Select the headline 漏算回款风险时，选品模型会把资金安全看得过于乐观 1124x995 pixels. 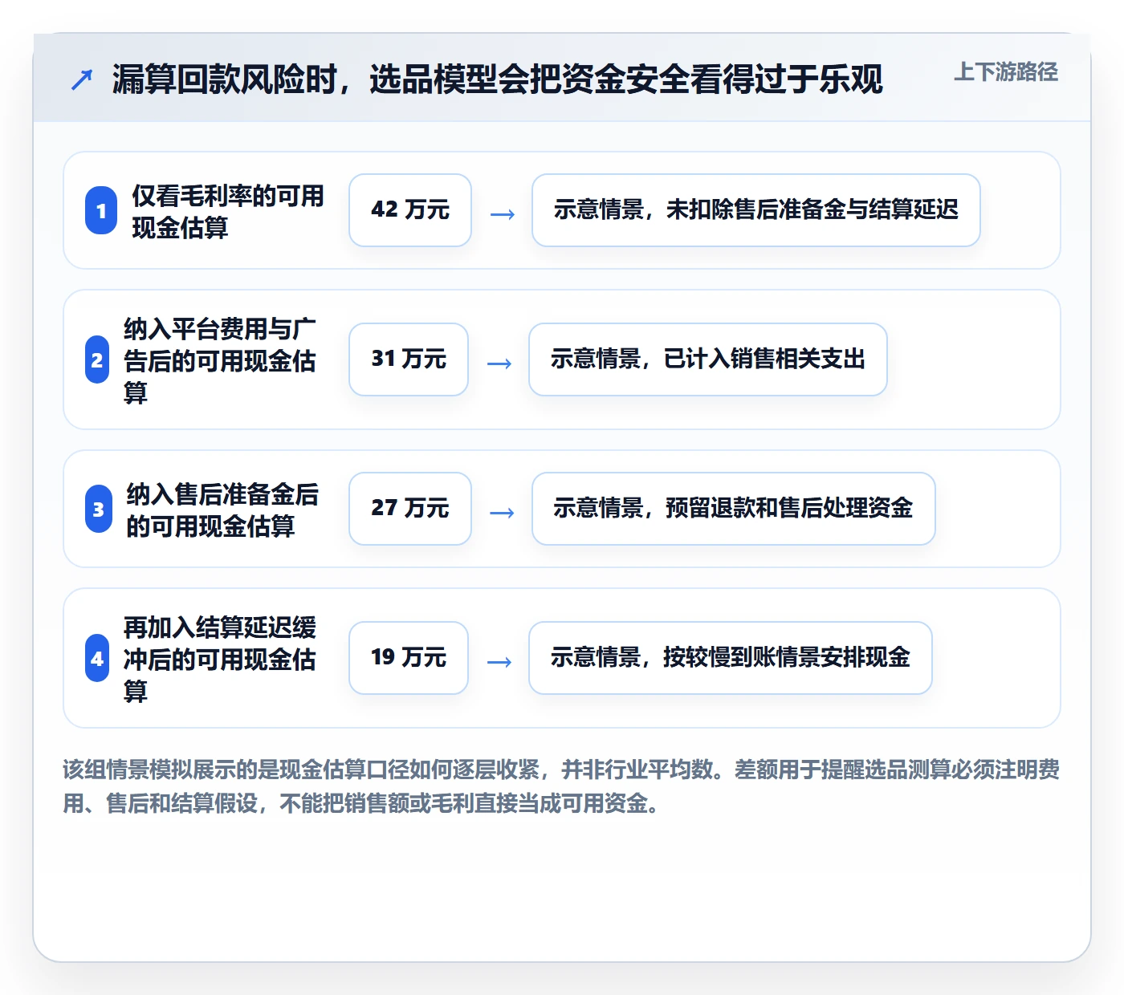tap(498, 79)
